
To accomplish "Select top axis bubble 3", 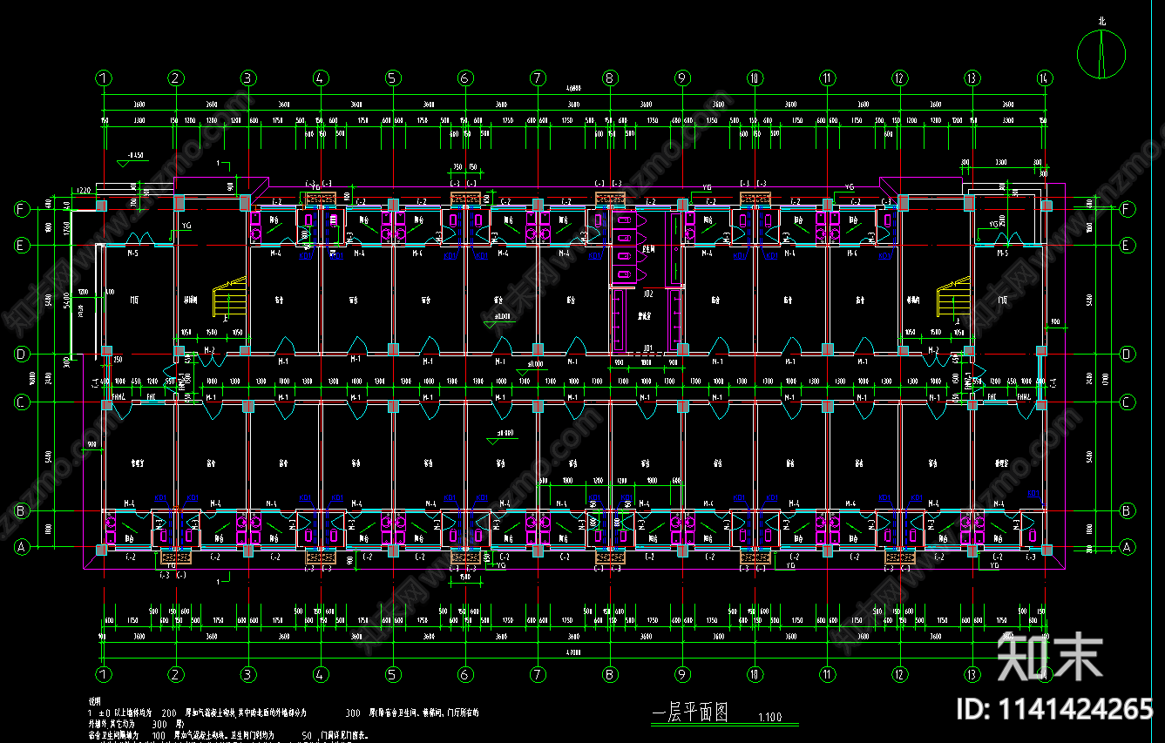I will click(248, 78).
